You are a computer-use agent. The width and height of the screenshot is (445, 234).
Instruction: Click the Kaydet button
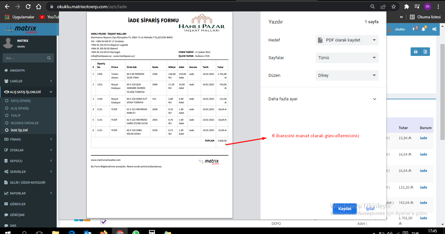pos(344,209)
